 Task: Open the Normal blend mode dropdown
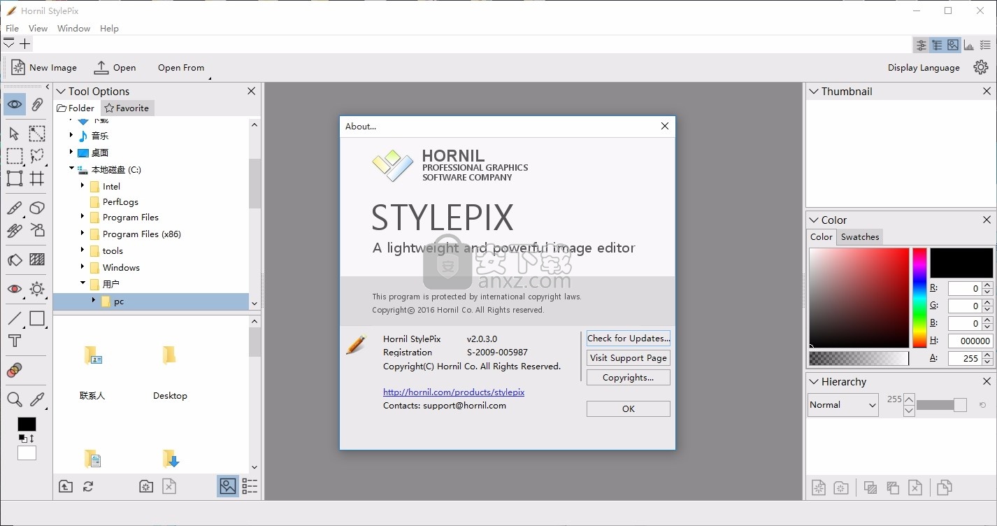tap(842, 405)
